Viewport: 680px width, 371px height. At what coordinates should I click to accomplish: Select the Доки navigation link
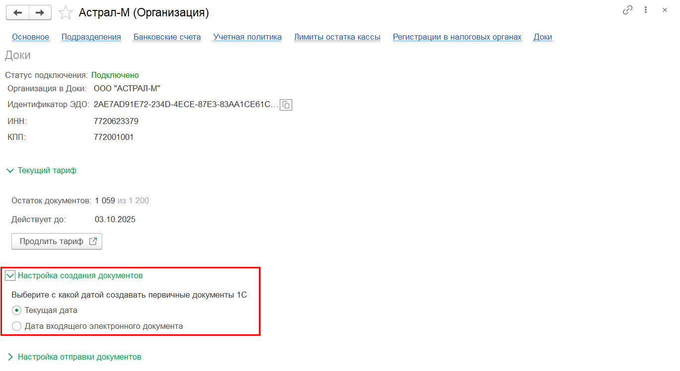click(x=543, y=37)
